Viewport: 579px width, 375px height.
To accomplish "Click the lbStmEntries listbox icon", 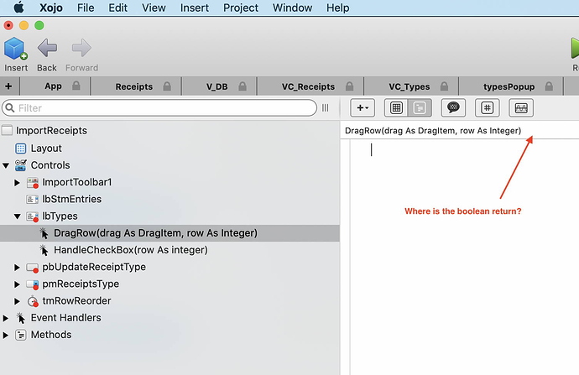I will (32, 200).
